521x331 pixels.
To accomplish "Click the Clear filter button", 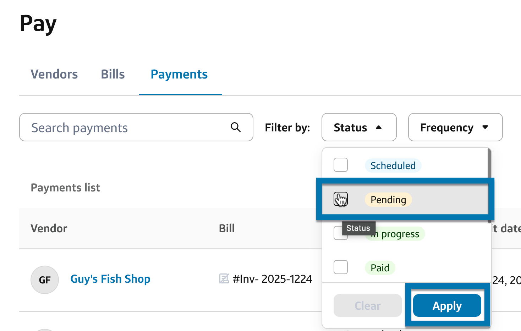I will point(367,305).
